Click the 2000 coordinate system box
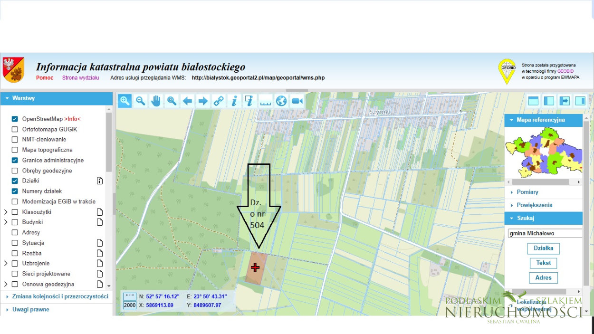Screen dimensions: 594x334 [129, 305]
